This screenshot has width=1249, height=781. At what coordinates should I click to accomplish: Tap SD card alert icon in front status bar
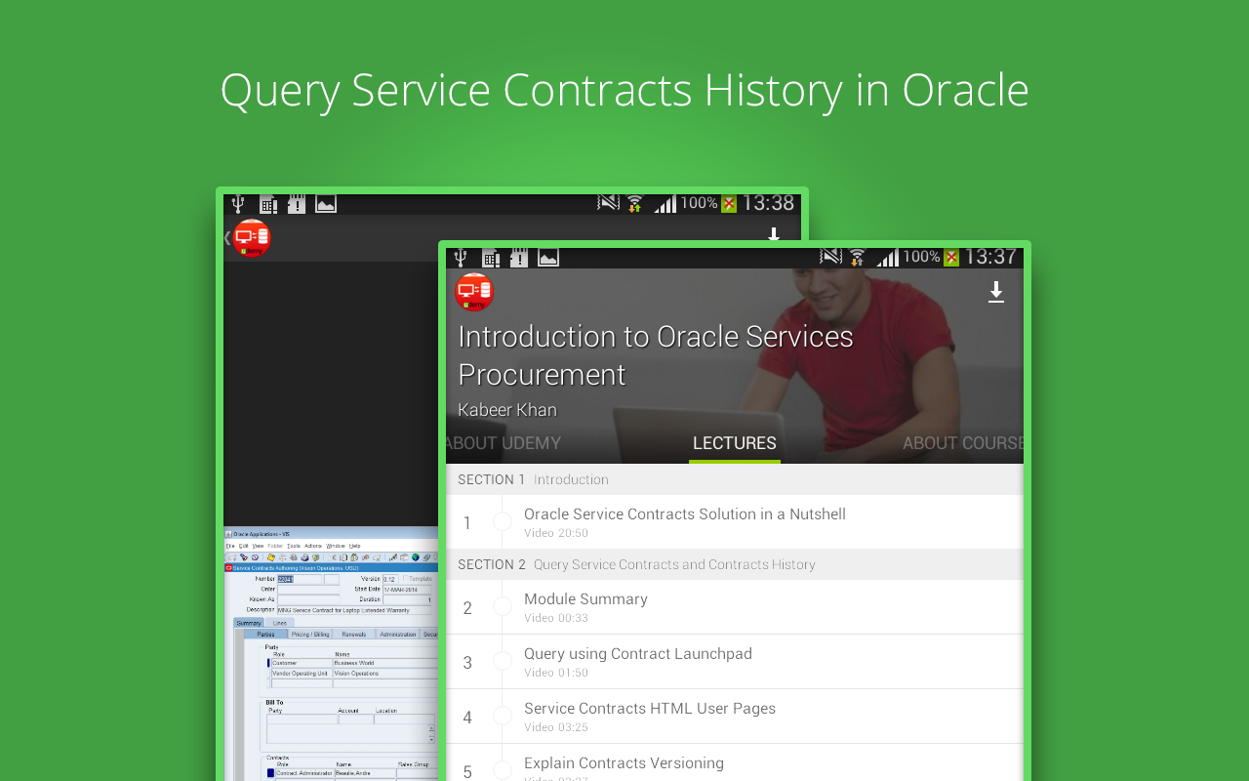tap(519, 258)
